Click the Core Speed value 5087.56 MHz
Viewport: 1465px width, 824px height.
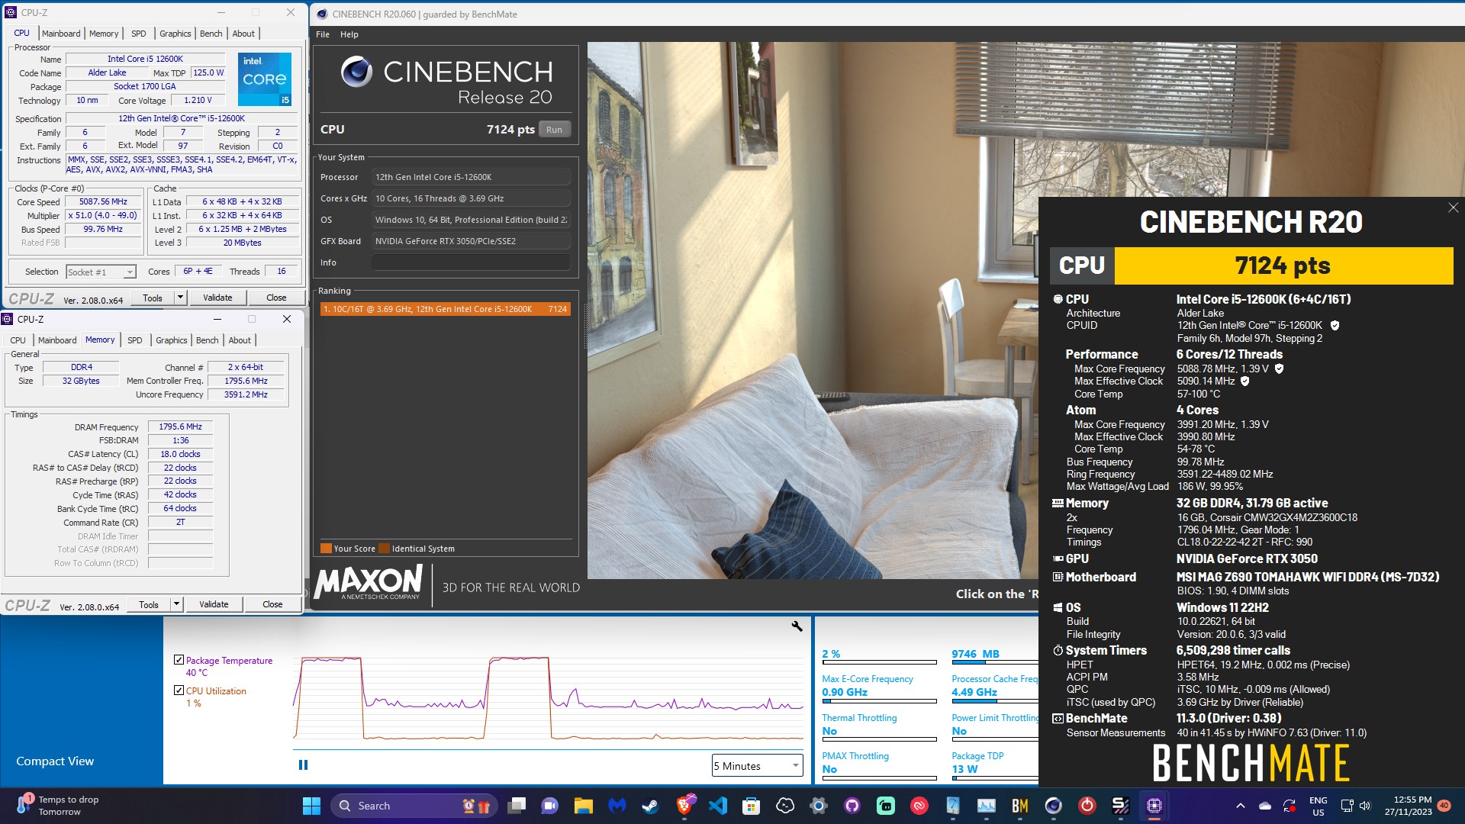103,202
